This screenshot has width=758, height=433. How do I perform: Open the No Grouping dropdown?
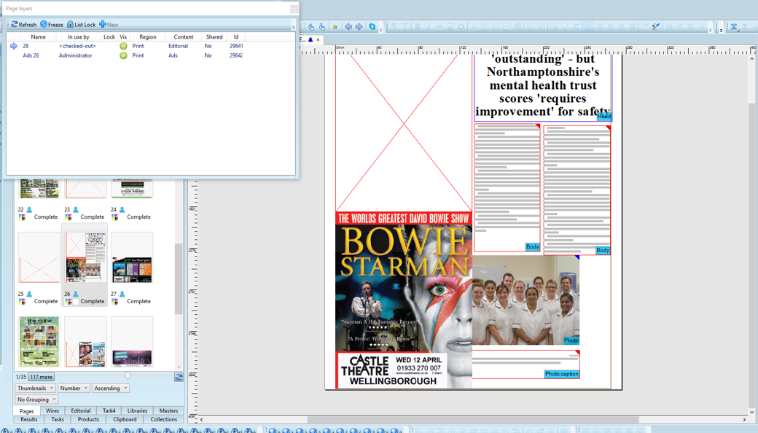(x=36, y=399)
